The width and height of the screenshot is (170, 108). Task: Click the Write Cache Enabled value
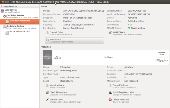[x=67, y=21]
